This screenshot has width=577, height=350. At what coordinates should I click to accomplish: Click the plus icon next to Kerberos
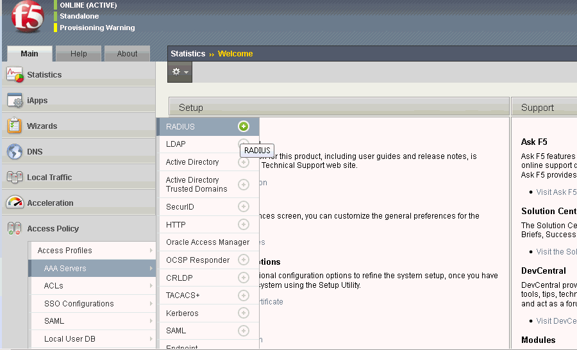[x=243, y=313]
